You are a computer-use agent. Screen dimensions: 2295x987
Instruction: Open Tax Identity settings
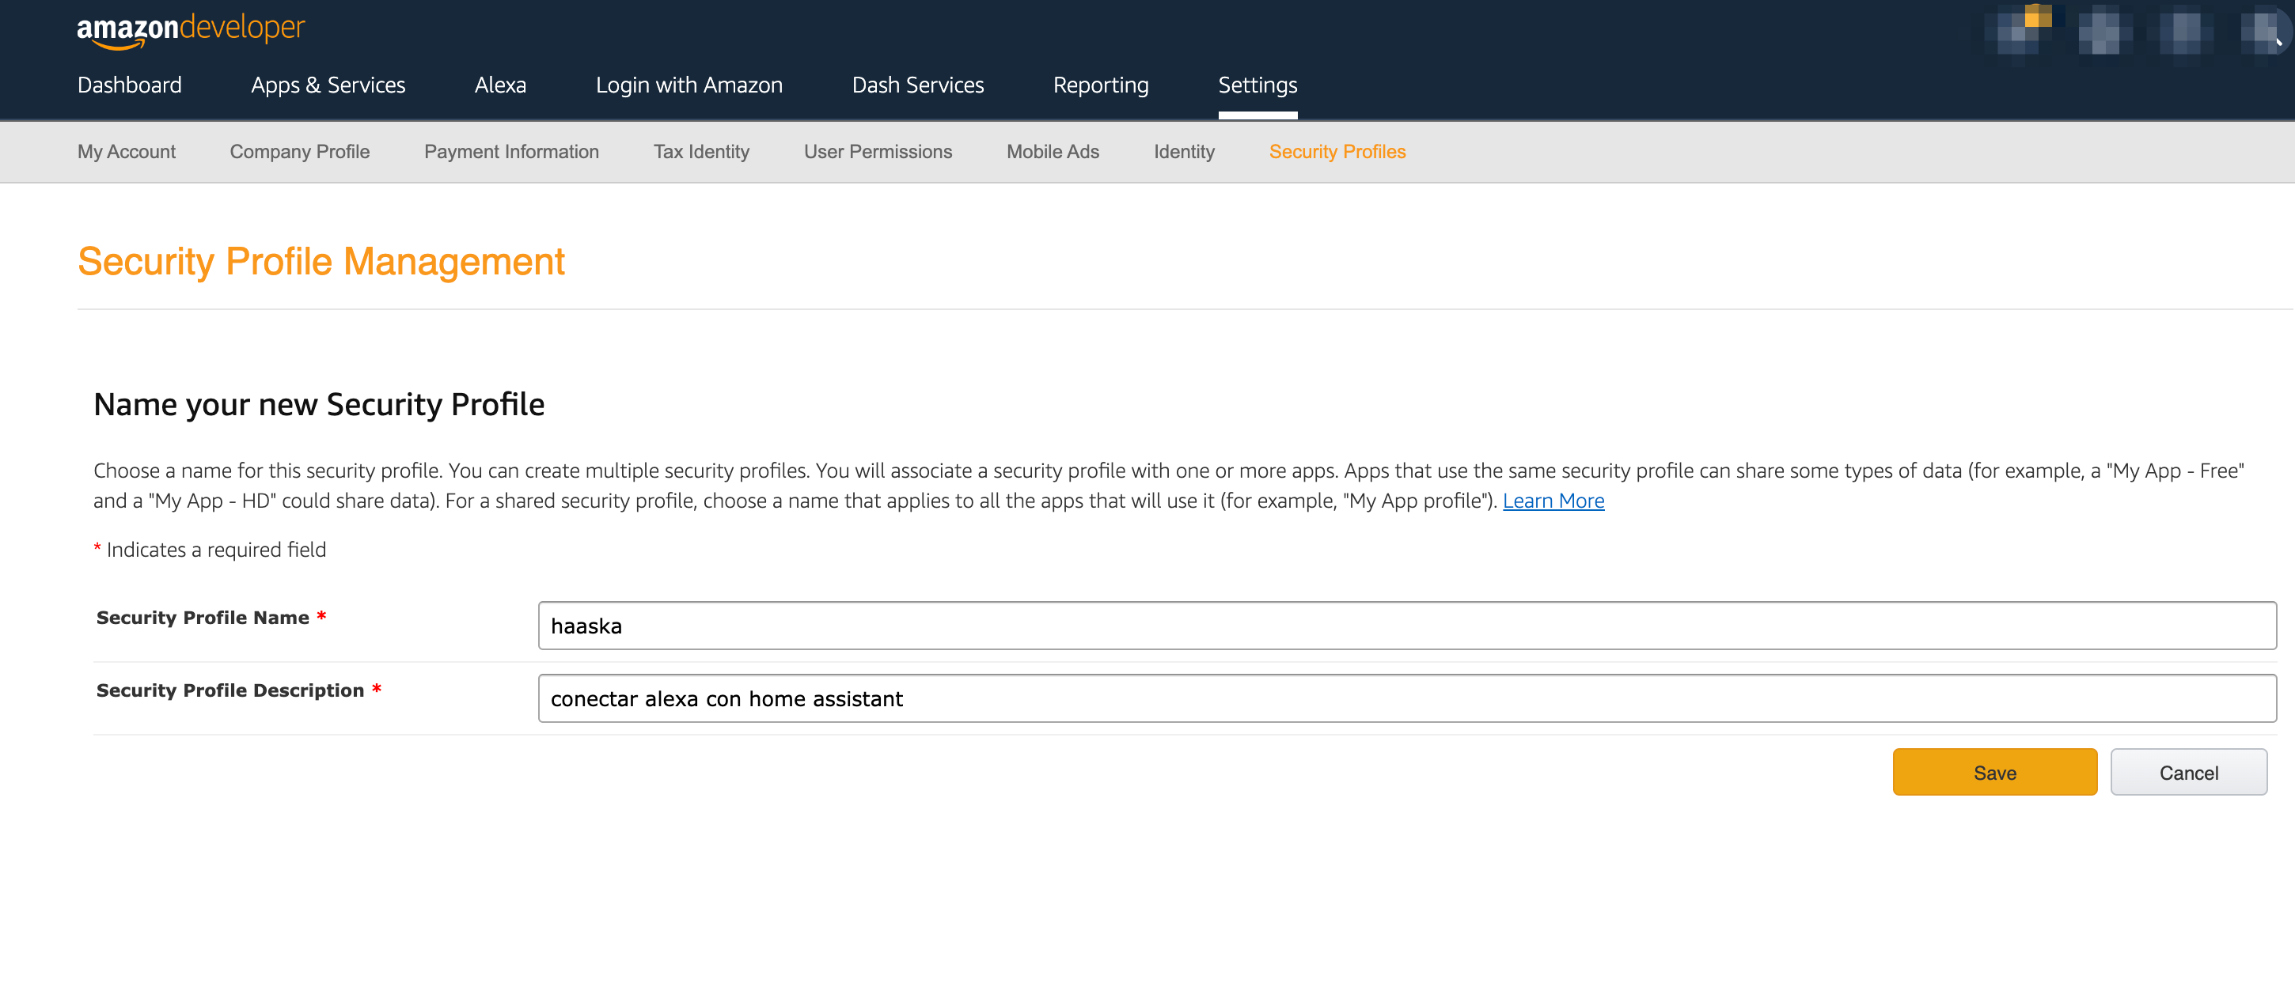point(701,151)
